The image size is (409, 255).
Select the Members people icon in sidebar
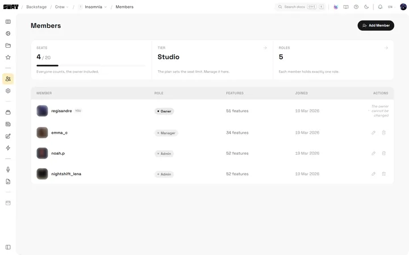tap(8, 79)
